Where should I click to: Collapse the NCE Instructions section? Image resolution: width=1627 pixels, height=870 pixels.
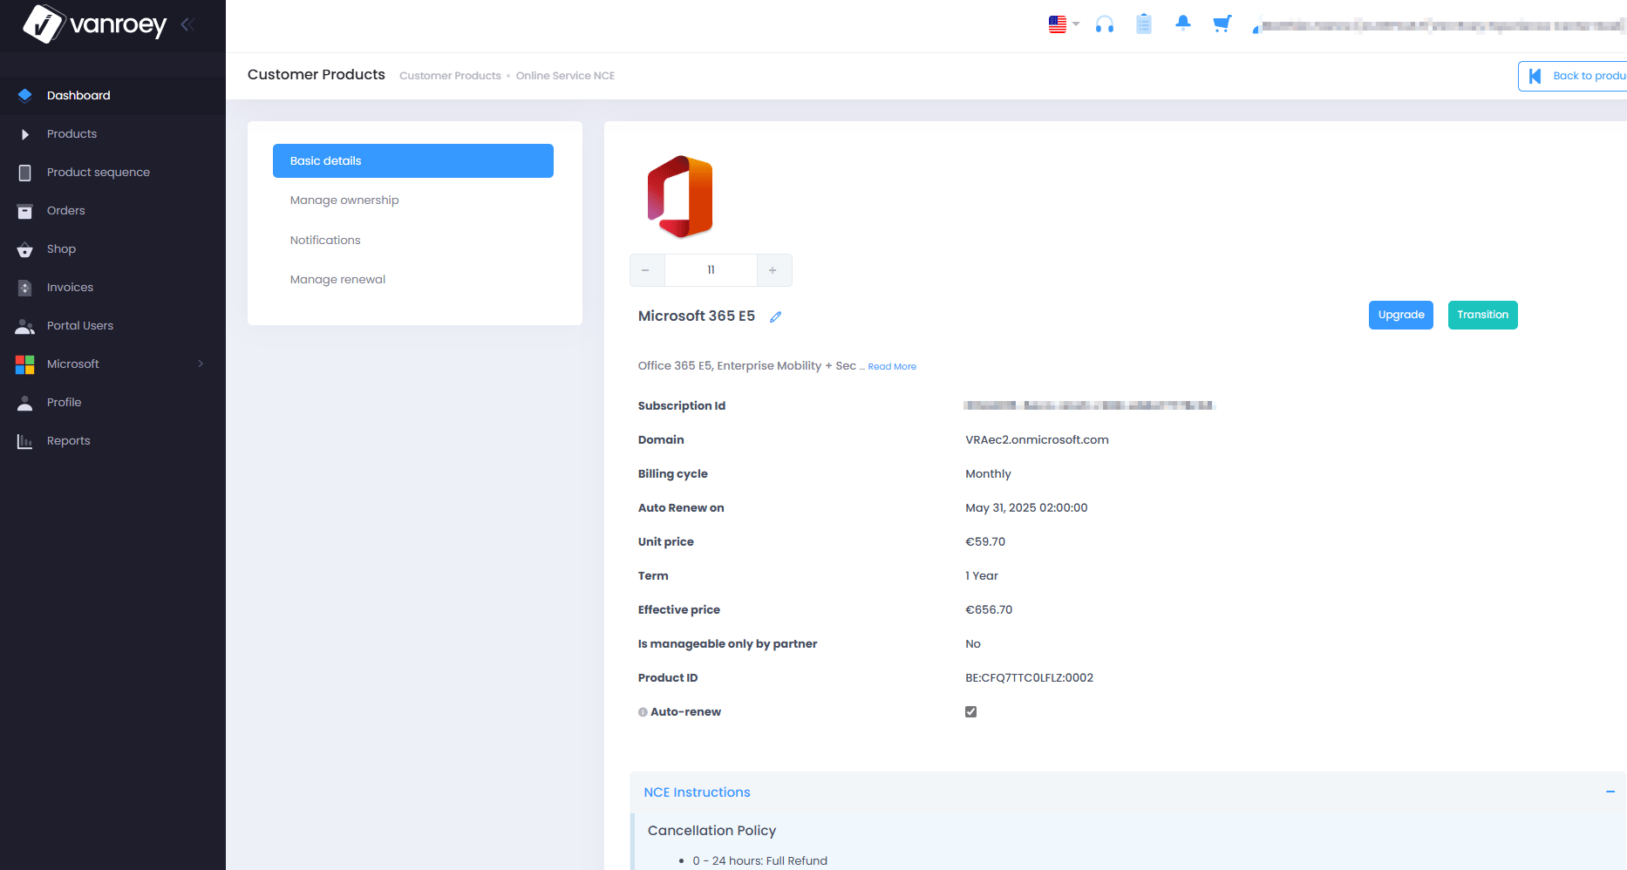click(x=1610, y=792)
